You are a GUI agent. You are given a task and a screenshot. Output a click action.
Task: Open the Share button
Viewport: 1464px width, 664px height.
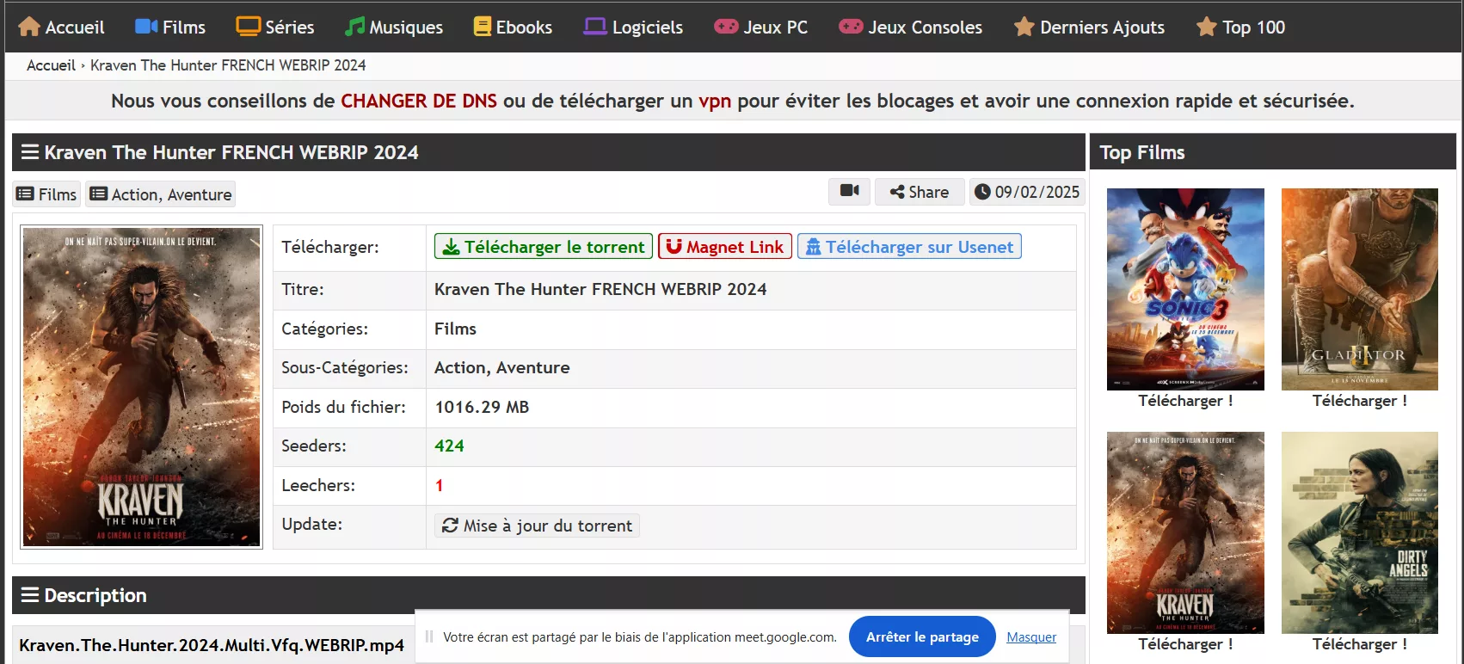point(919,192)
